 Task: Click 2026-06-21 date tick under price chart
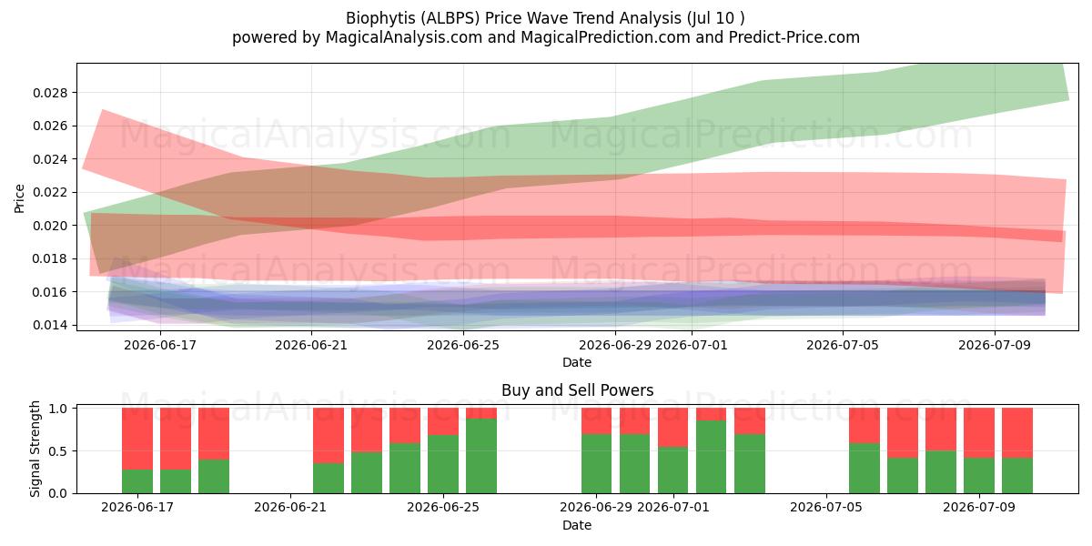pyautogui.click(x=312, y=345)
